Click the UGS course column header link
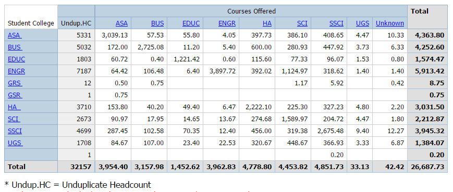The width and height of the screenshot is (453, 192). pyautogui.click(x=362, y=23)
